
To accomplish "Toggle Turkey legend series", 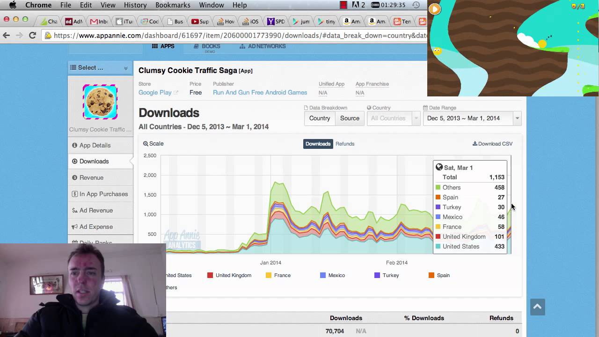I will tap(387, 275).
